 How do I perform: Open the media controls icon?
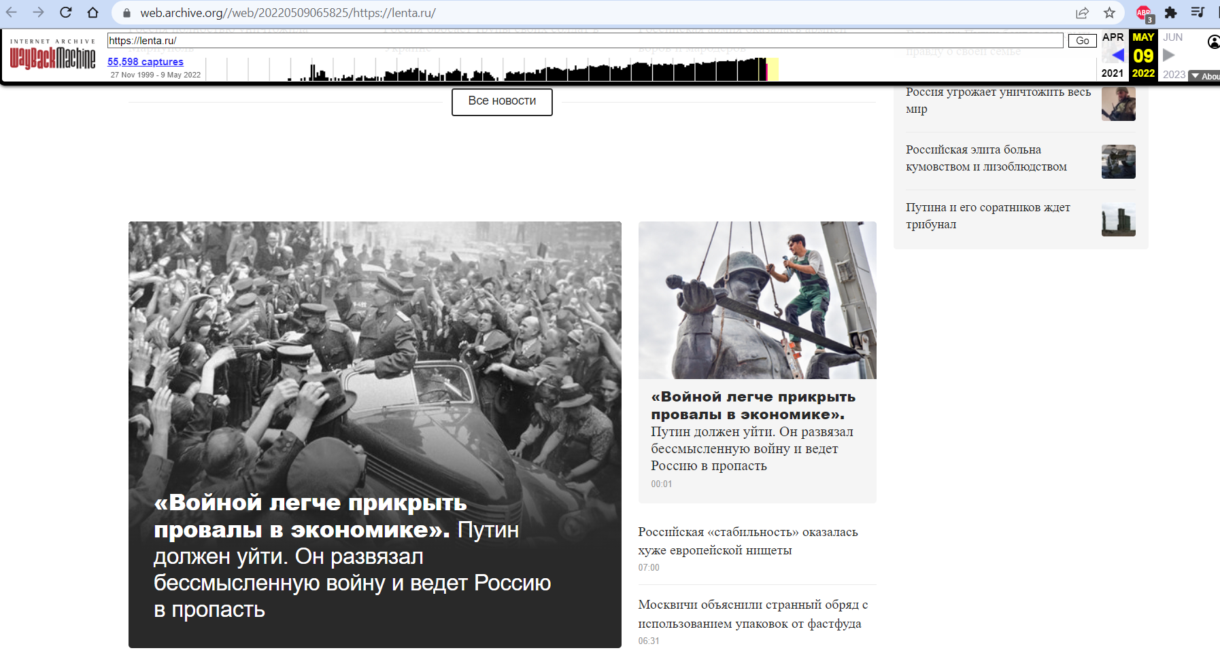pos(1198,12)
